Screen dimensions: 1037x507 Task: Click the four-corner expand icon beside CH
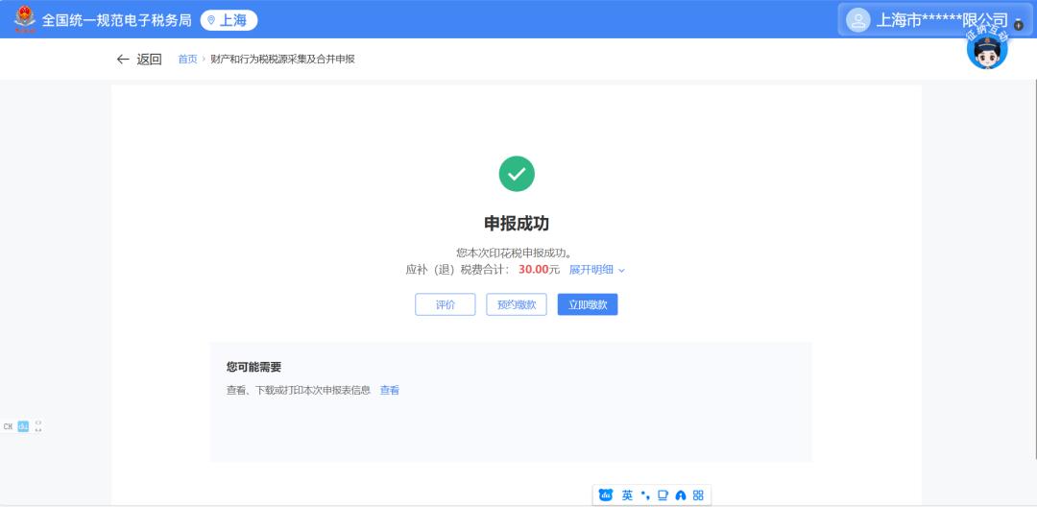tap(38, 426)
